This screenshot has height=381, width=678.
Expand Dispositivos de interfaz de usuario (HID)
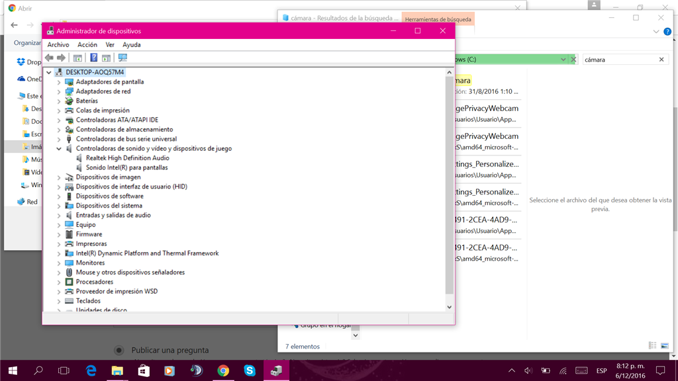pyautogui.click(x=59, y=187)
